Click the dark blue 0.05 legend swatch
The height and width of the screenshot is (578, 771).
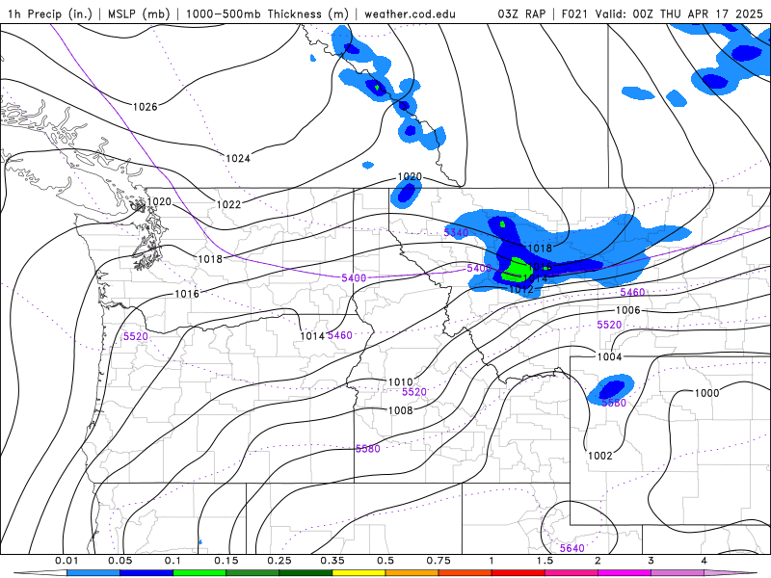[x=146, y=573]
